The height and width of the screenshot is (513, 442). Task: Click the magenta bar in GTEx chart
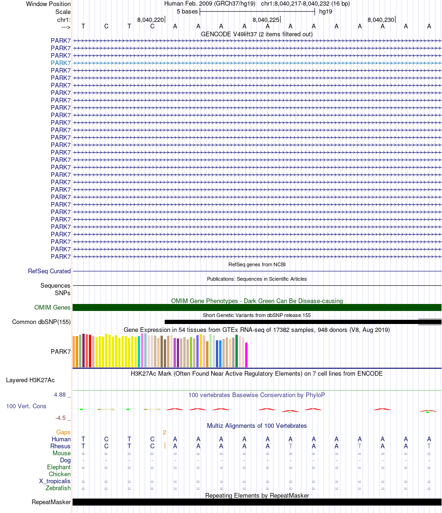coord(247,355)
